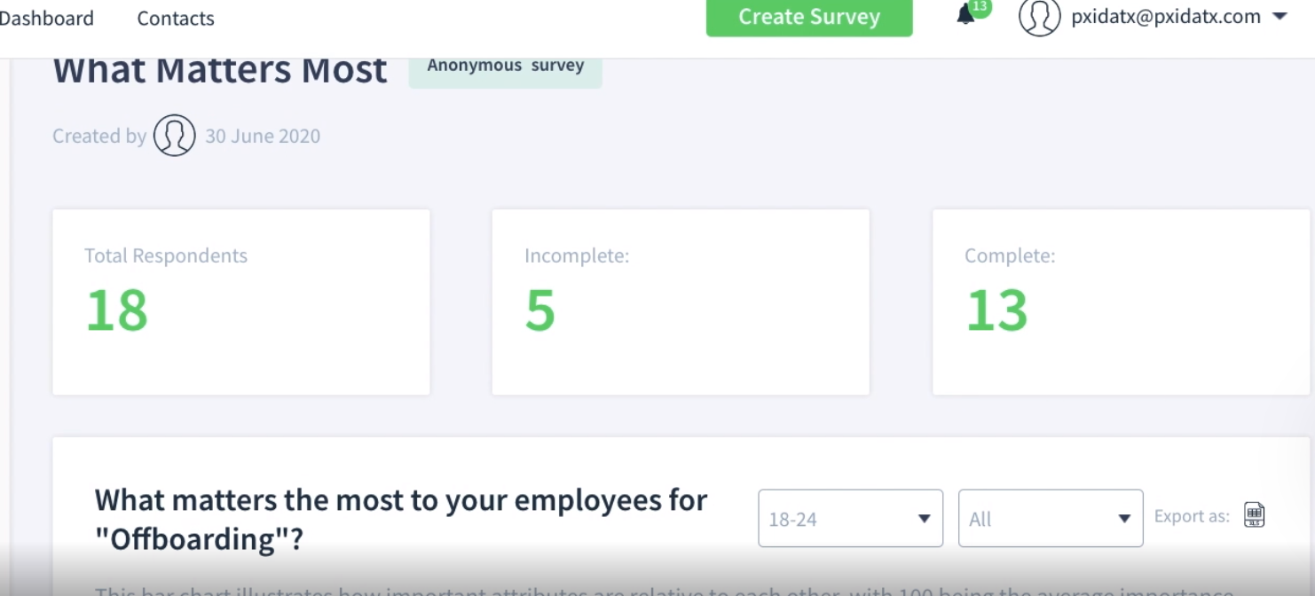The height and width of the screenshot is (596, 1315).
Task: Click the pxidatx@pxidatx.com account email
Action: coord(1165,17)
